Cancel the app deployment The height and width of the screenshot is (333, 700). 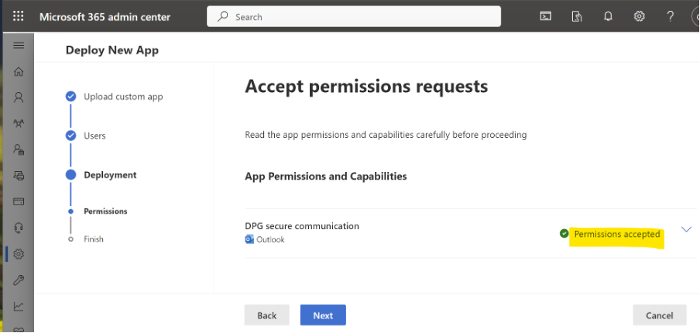659,315
